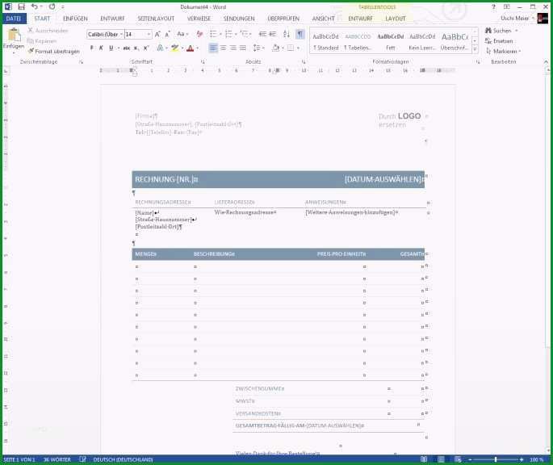Align text left
Image resolution: width=553 pixels, height=465 pixels.
[213, 48]
